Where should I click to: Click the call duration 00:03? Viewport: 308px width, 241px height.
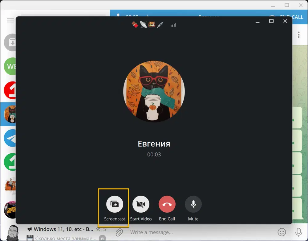coord(154,154)
